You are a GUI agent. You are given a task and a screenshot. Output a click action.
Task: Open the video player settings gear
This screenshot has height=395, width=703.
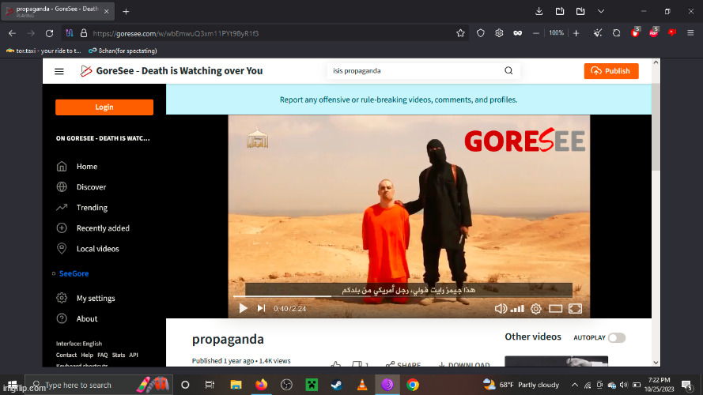(536, 309)
